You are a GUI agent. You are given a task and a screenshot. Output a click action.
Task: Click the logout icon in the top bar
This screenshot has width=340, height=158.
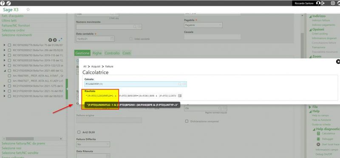(x=323, y=3)
